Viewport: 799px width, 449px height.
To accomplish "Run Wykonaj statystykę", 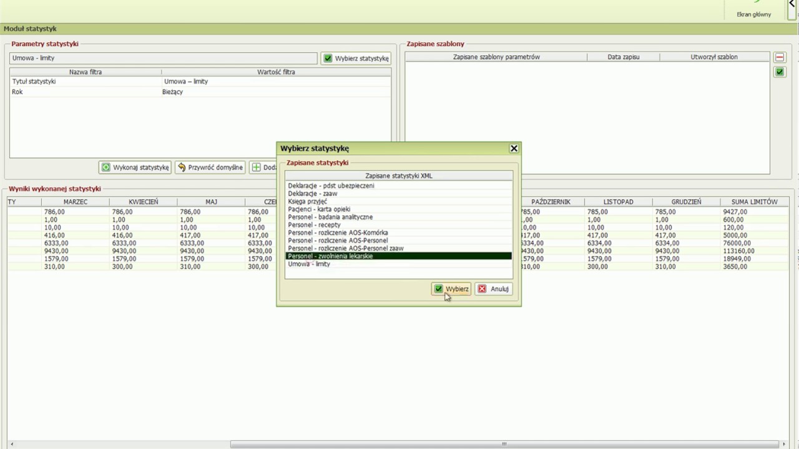I will [135, 167].
